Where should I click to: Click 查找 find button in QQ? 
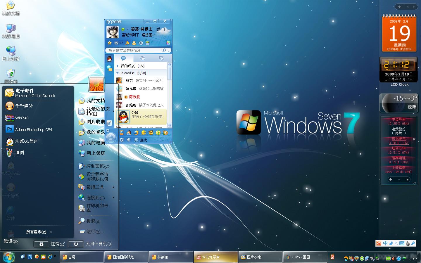pyautogui.click(x=141, y=140)
